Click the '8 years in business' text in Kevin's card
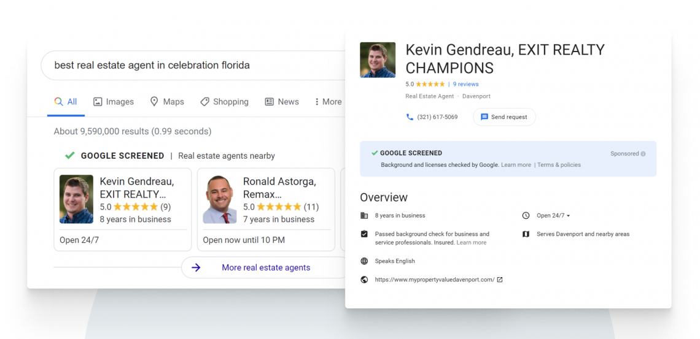The image size is (700, 339). 135,219
